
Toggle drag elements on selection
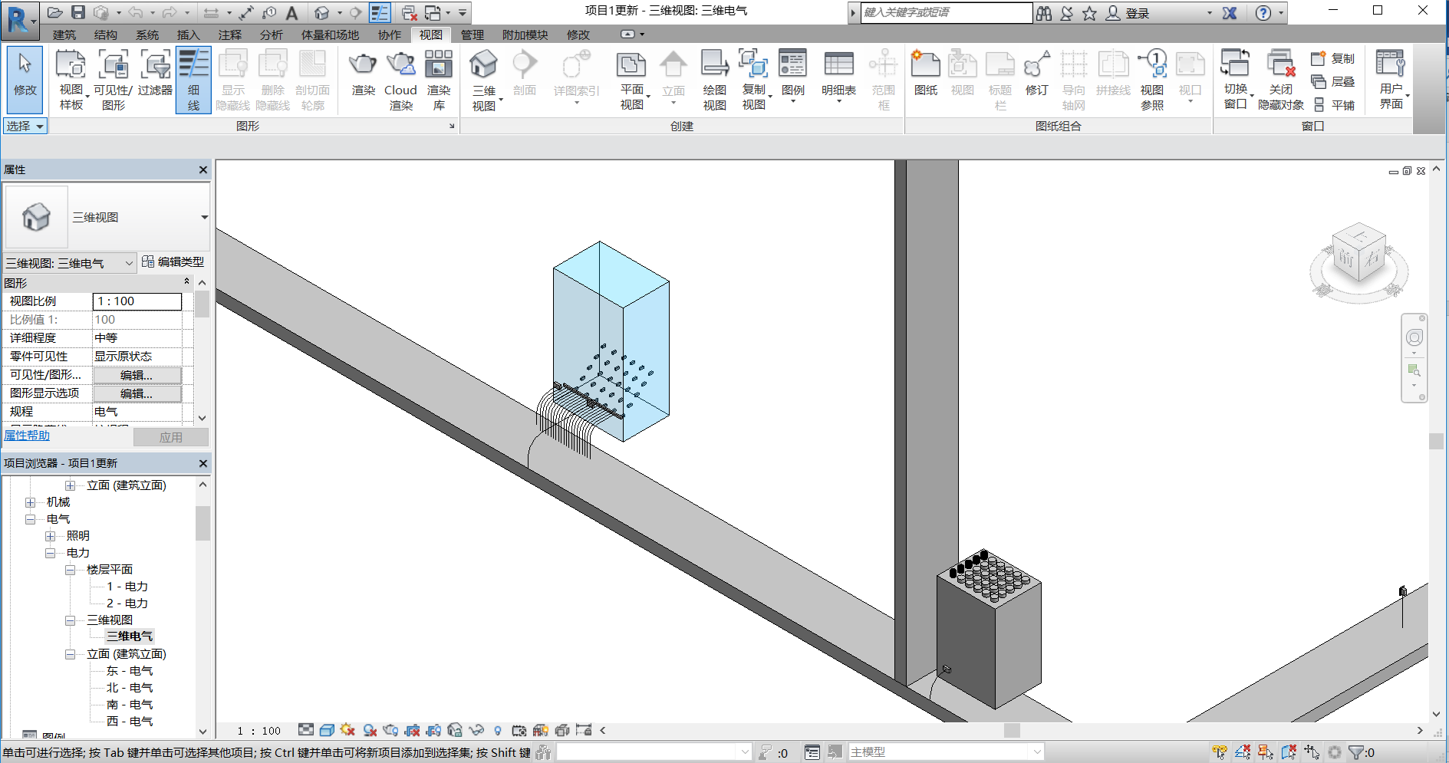coord(1312,752)
